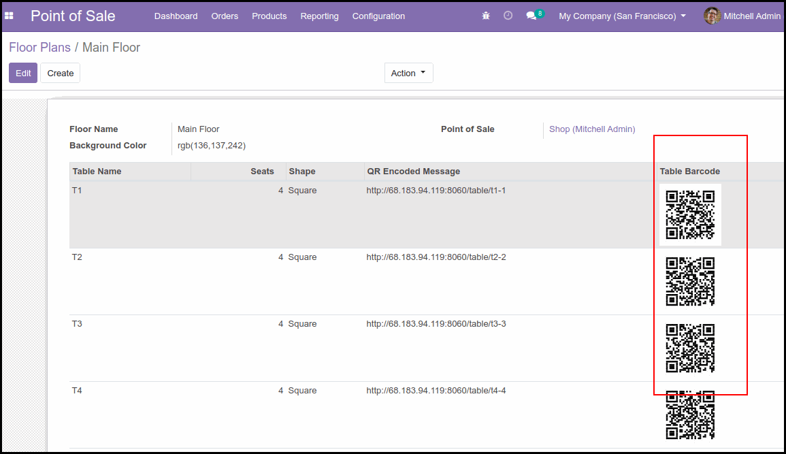786x454 pixels.
Task: Click the Table Barcode column header
Action: (x=690, y=172)
